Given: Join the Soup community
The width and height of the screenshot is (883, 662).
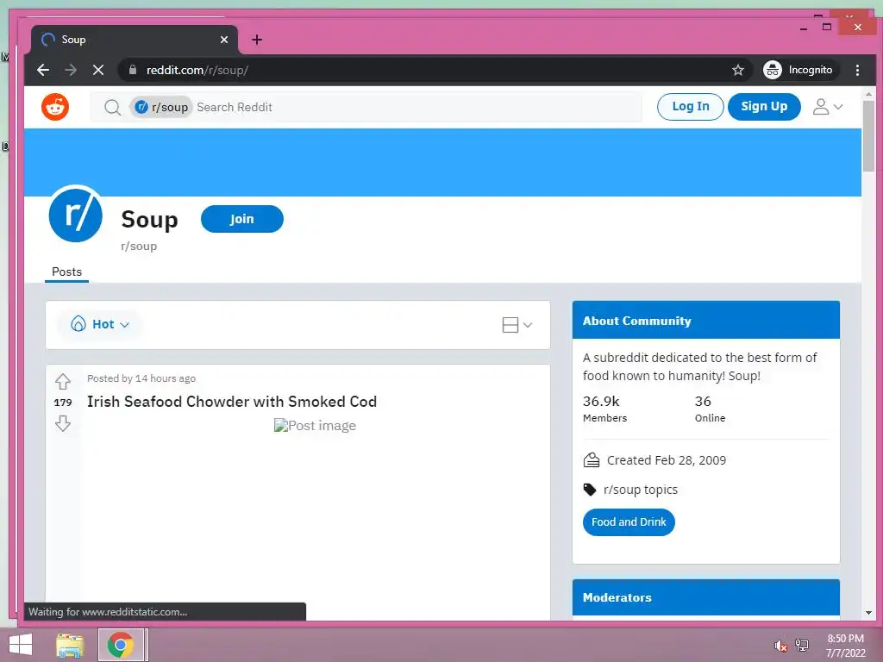Looking at the screenshot, I should 241,219.
